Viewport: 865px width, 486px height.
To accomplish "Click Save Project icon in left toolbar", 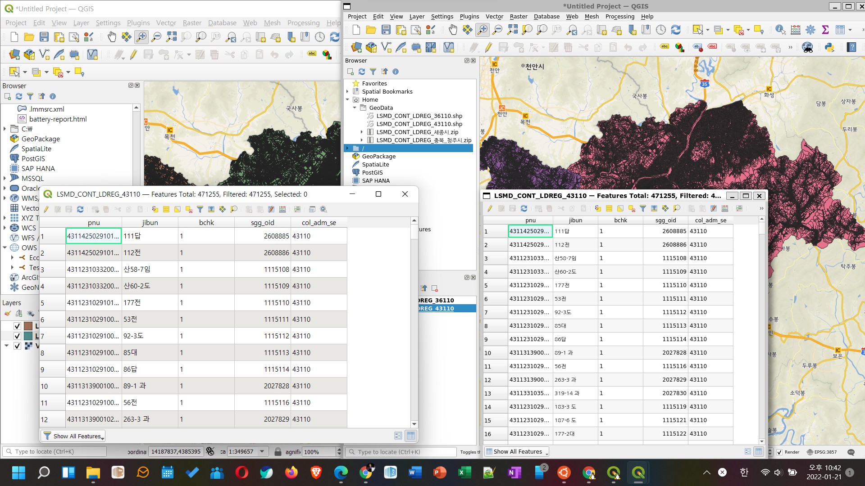I will point(44,37).
